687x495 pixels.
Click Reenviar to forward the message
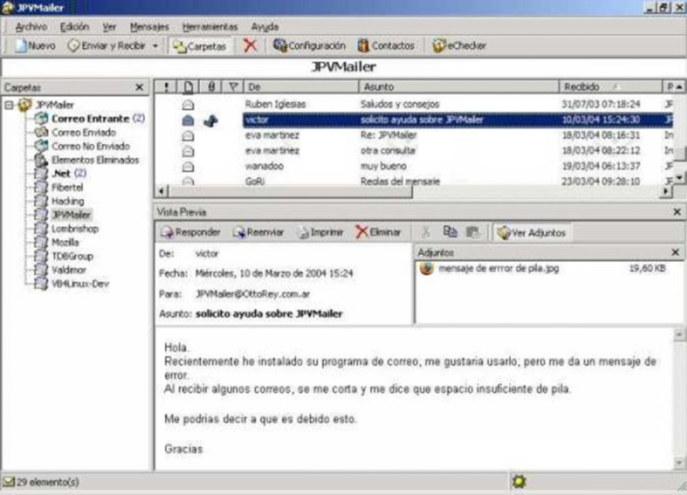258,232
